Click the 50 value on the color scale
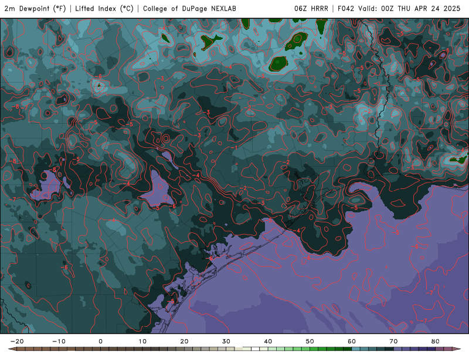The image size is (469, 352). click(310, 341)
